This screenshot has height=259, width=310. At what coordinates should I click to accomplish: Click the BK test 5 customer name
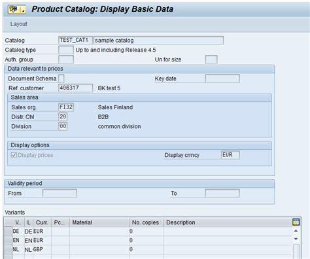point(109,88)
